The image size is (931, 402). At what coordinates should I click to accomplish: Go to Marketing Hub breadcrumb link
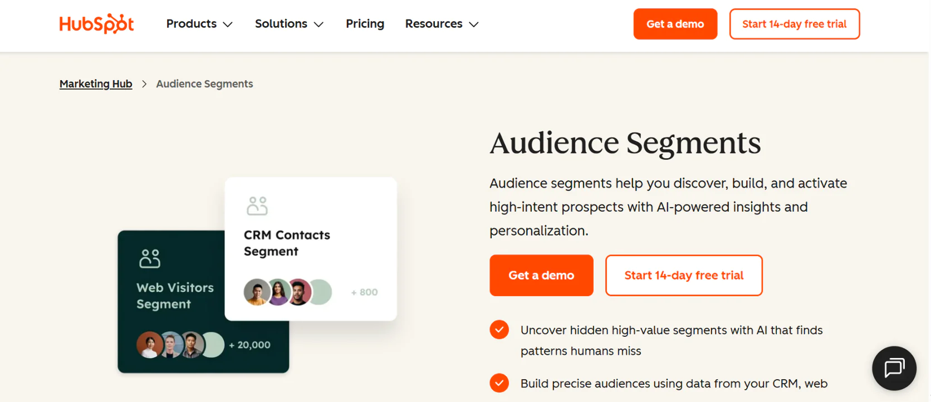tap(96, 84)
